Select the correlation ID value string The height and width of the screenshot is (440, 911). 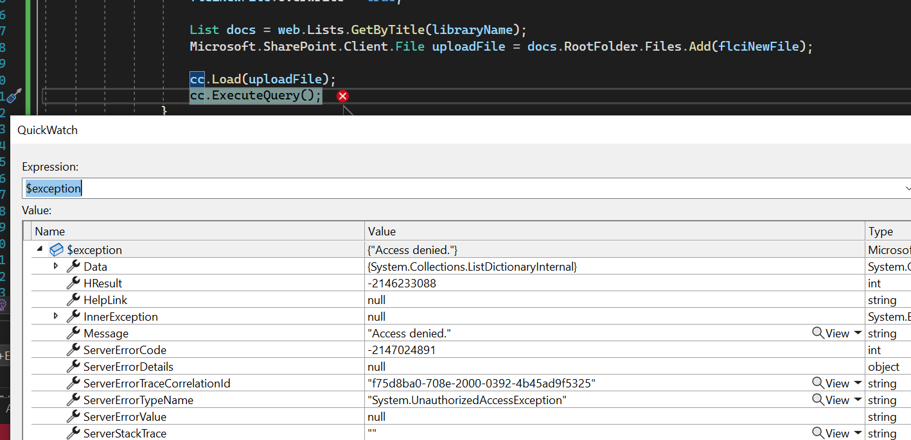tap(481, 383)
